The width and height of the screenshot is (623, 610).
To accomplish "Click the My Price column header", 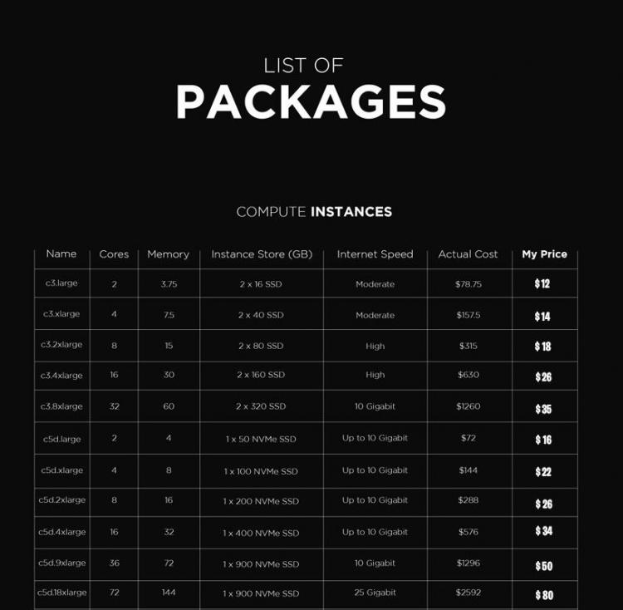I will [x=544, y=254].
